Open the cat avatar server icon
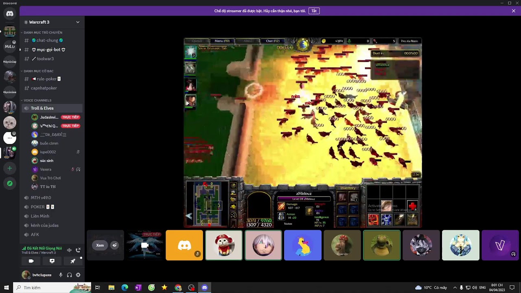Image resolution: width=521 pixels, height=293 pixels. pyautogui.click(x=10, y=122)
